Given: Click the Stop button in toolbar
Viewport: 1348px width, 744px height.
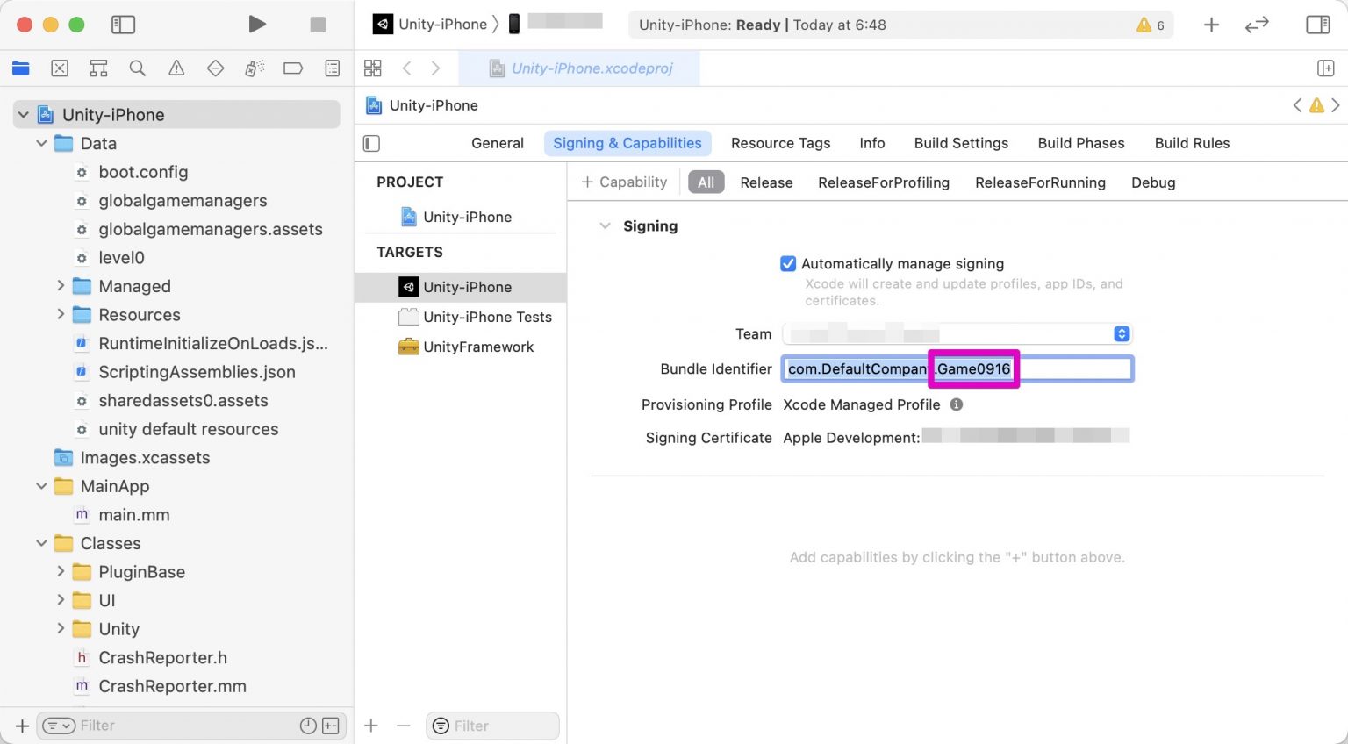Looking at the screenshot, I should pos(318,25).
